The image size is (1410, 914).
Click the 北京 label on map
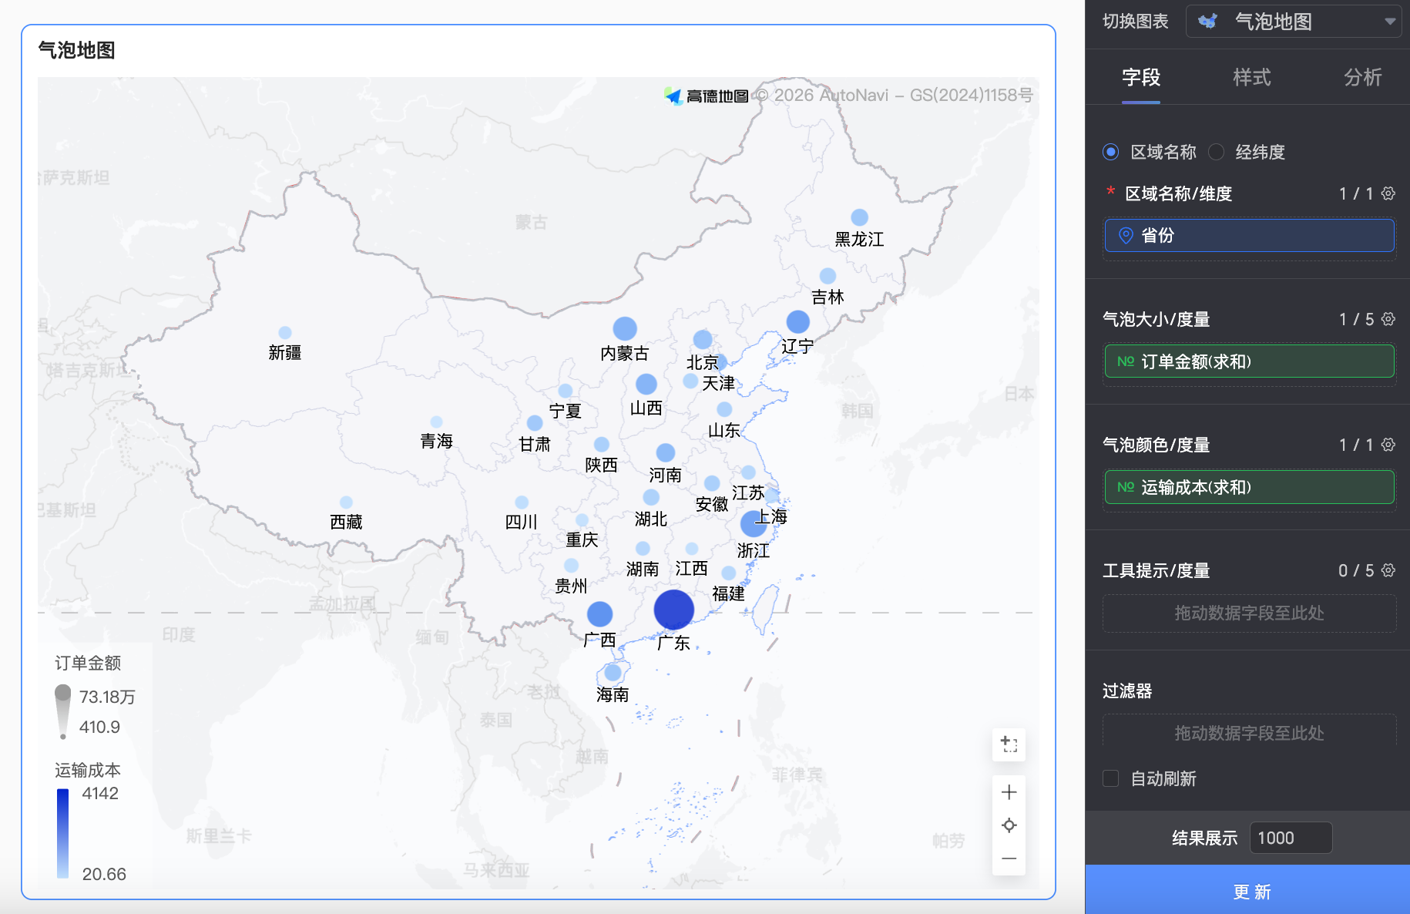coord(703,362)
